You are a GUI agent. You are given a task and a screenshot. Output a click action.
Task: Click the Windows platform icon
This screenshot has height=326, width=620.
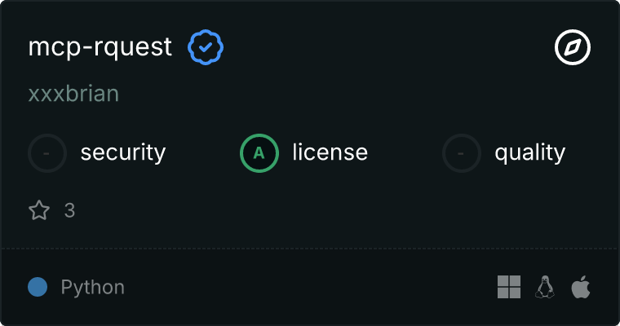point(509,287)
